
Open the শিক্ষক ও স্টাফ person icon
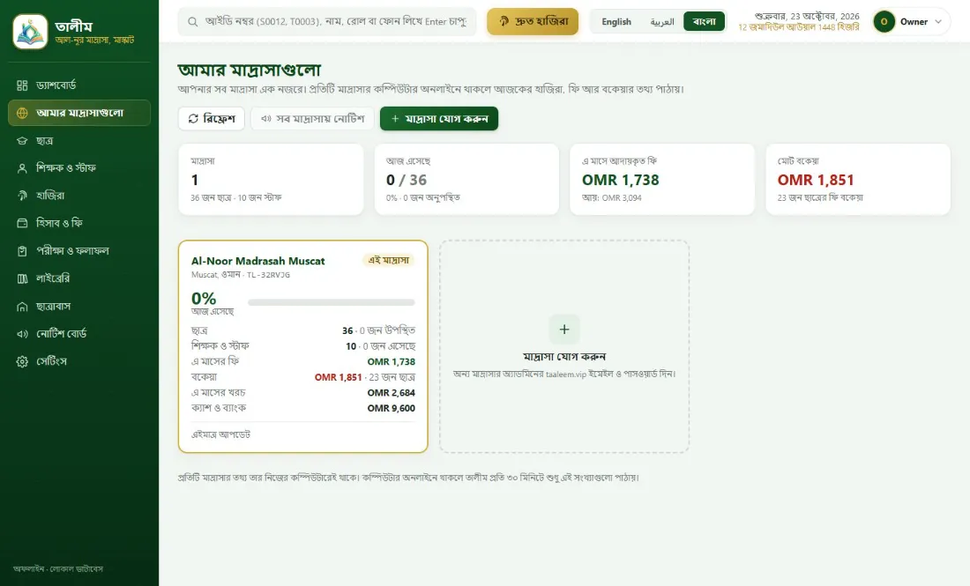[x=22, y=168]
